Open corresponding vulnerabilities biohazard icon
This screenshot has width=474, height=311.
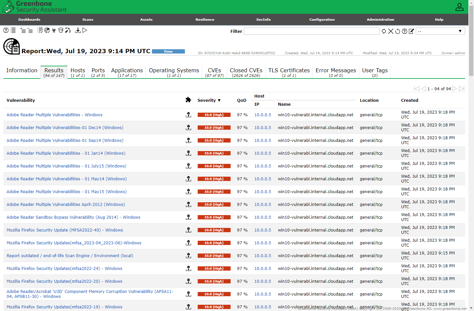coord(54,30)
